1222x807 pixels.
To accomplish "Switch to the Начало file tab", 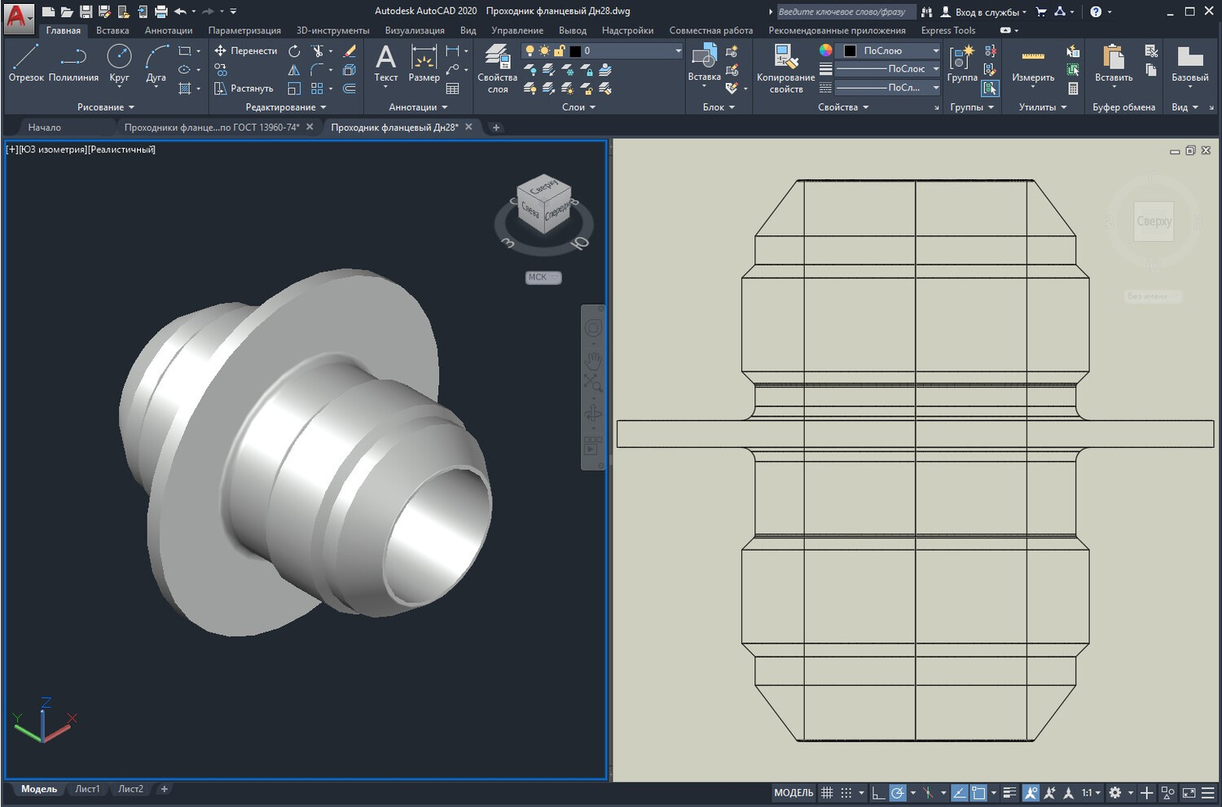I will tap(45, 127).
